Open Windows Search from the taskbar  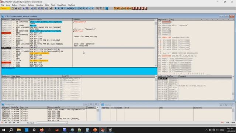(11, 130)
